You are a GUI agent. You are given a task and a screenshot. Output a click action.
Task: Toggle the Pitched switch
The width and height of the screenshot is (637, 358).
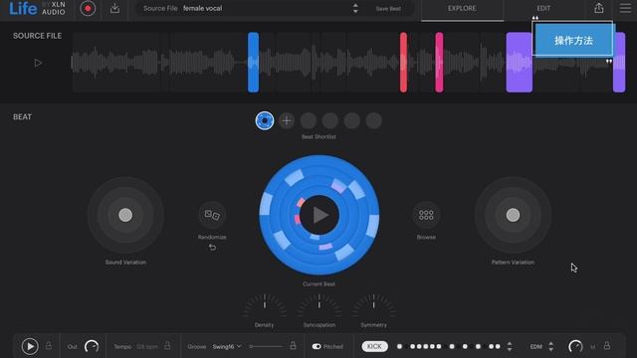[317, 346]
